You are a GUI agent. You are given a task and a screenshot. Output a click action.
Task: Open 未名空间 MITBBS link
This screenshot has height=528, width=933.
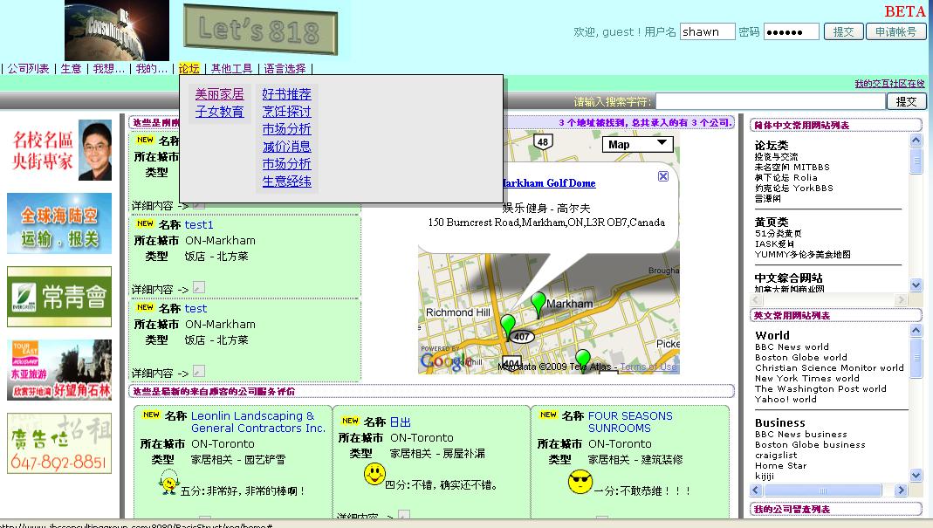point(792,168)
